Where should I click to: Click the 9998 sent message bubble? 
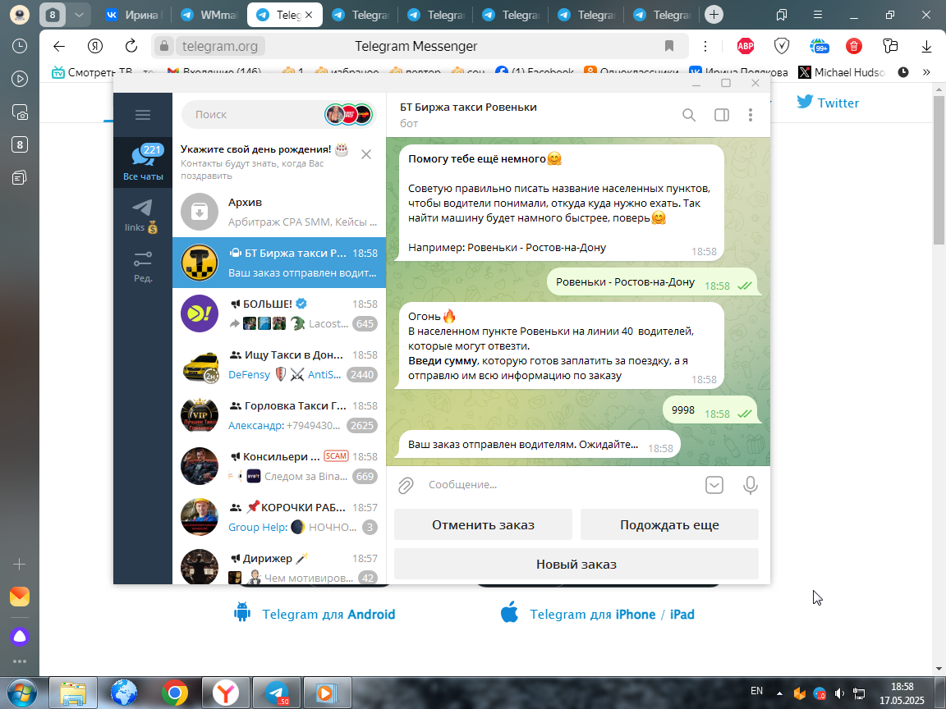(710, 410)
